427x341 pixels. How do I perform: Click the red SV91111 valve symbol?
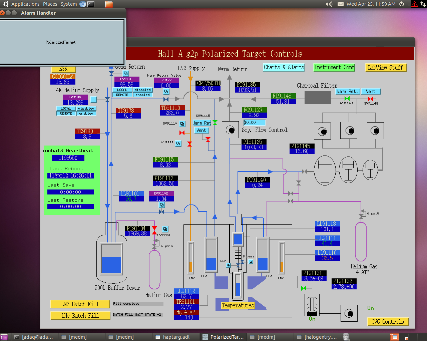click(189, 144)
